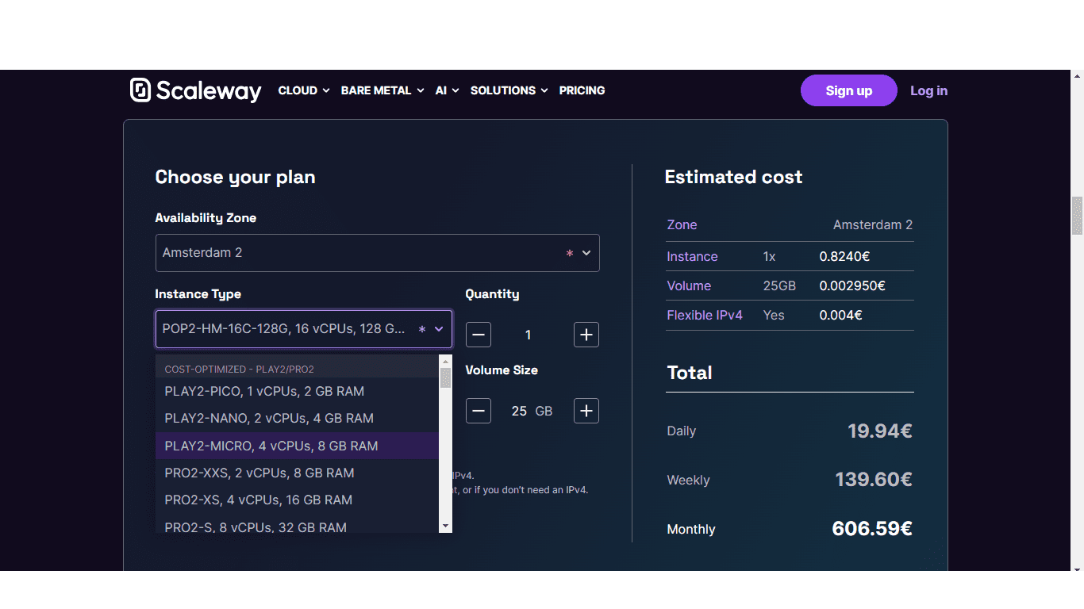Click the Monthly total 606.59€
This screenshot has height=609, width=1084.
(872, 528)
